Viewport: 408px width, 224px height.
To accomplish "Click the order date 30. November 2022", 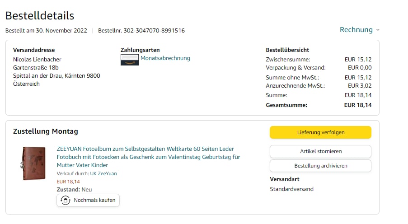I will (61, 30).
